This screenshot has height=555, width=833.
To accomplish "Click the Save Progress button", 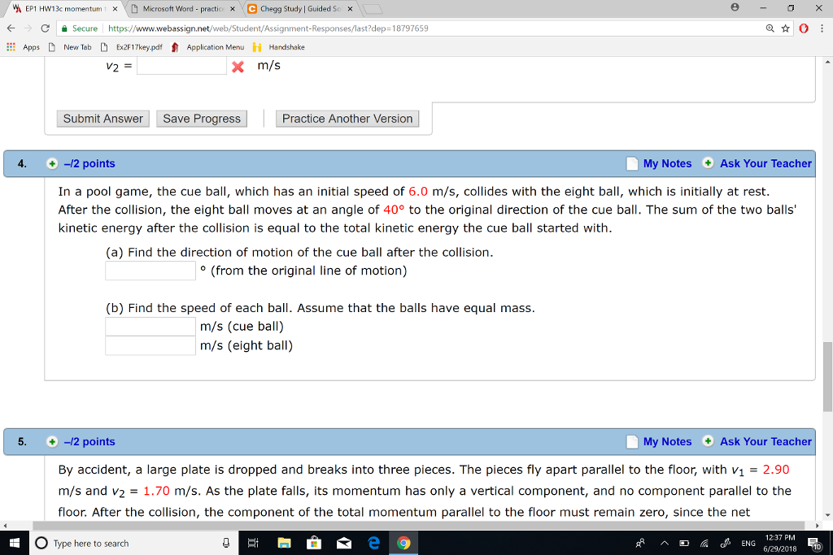I will [202, 119].
